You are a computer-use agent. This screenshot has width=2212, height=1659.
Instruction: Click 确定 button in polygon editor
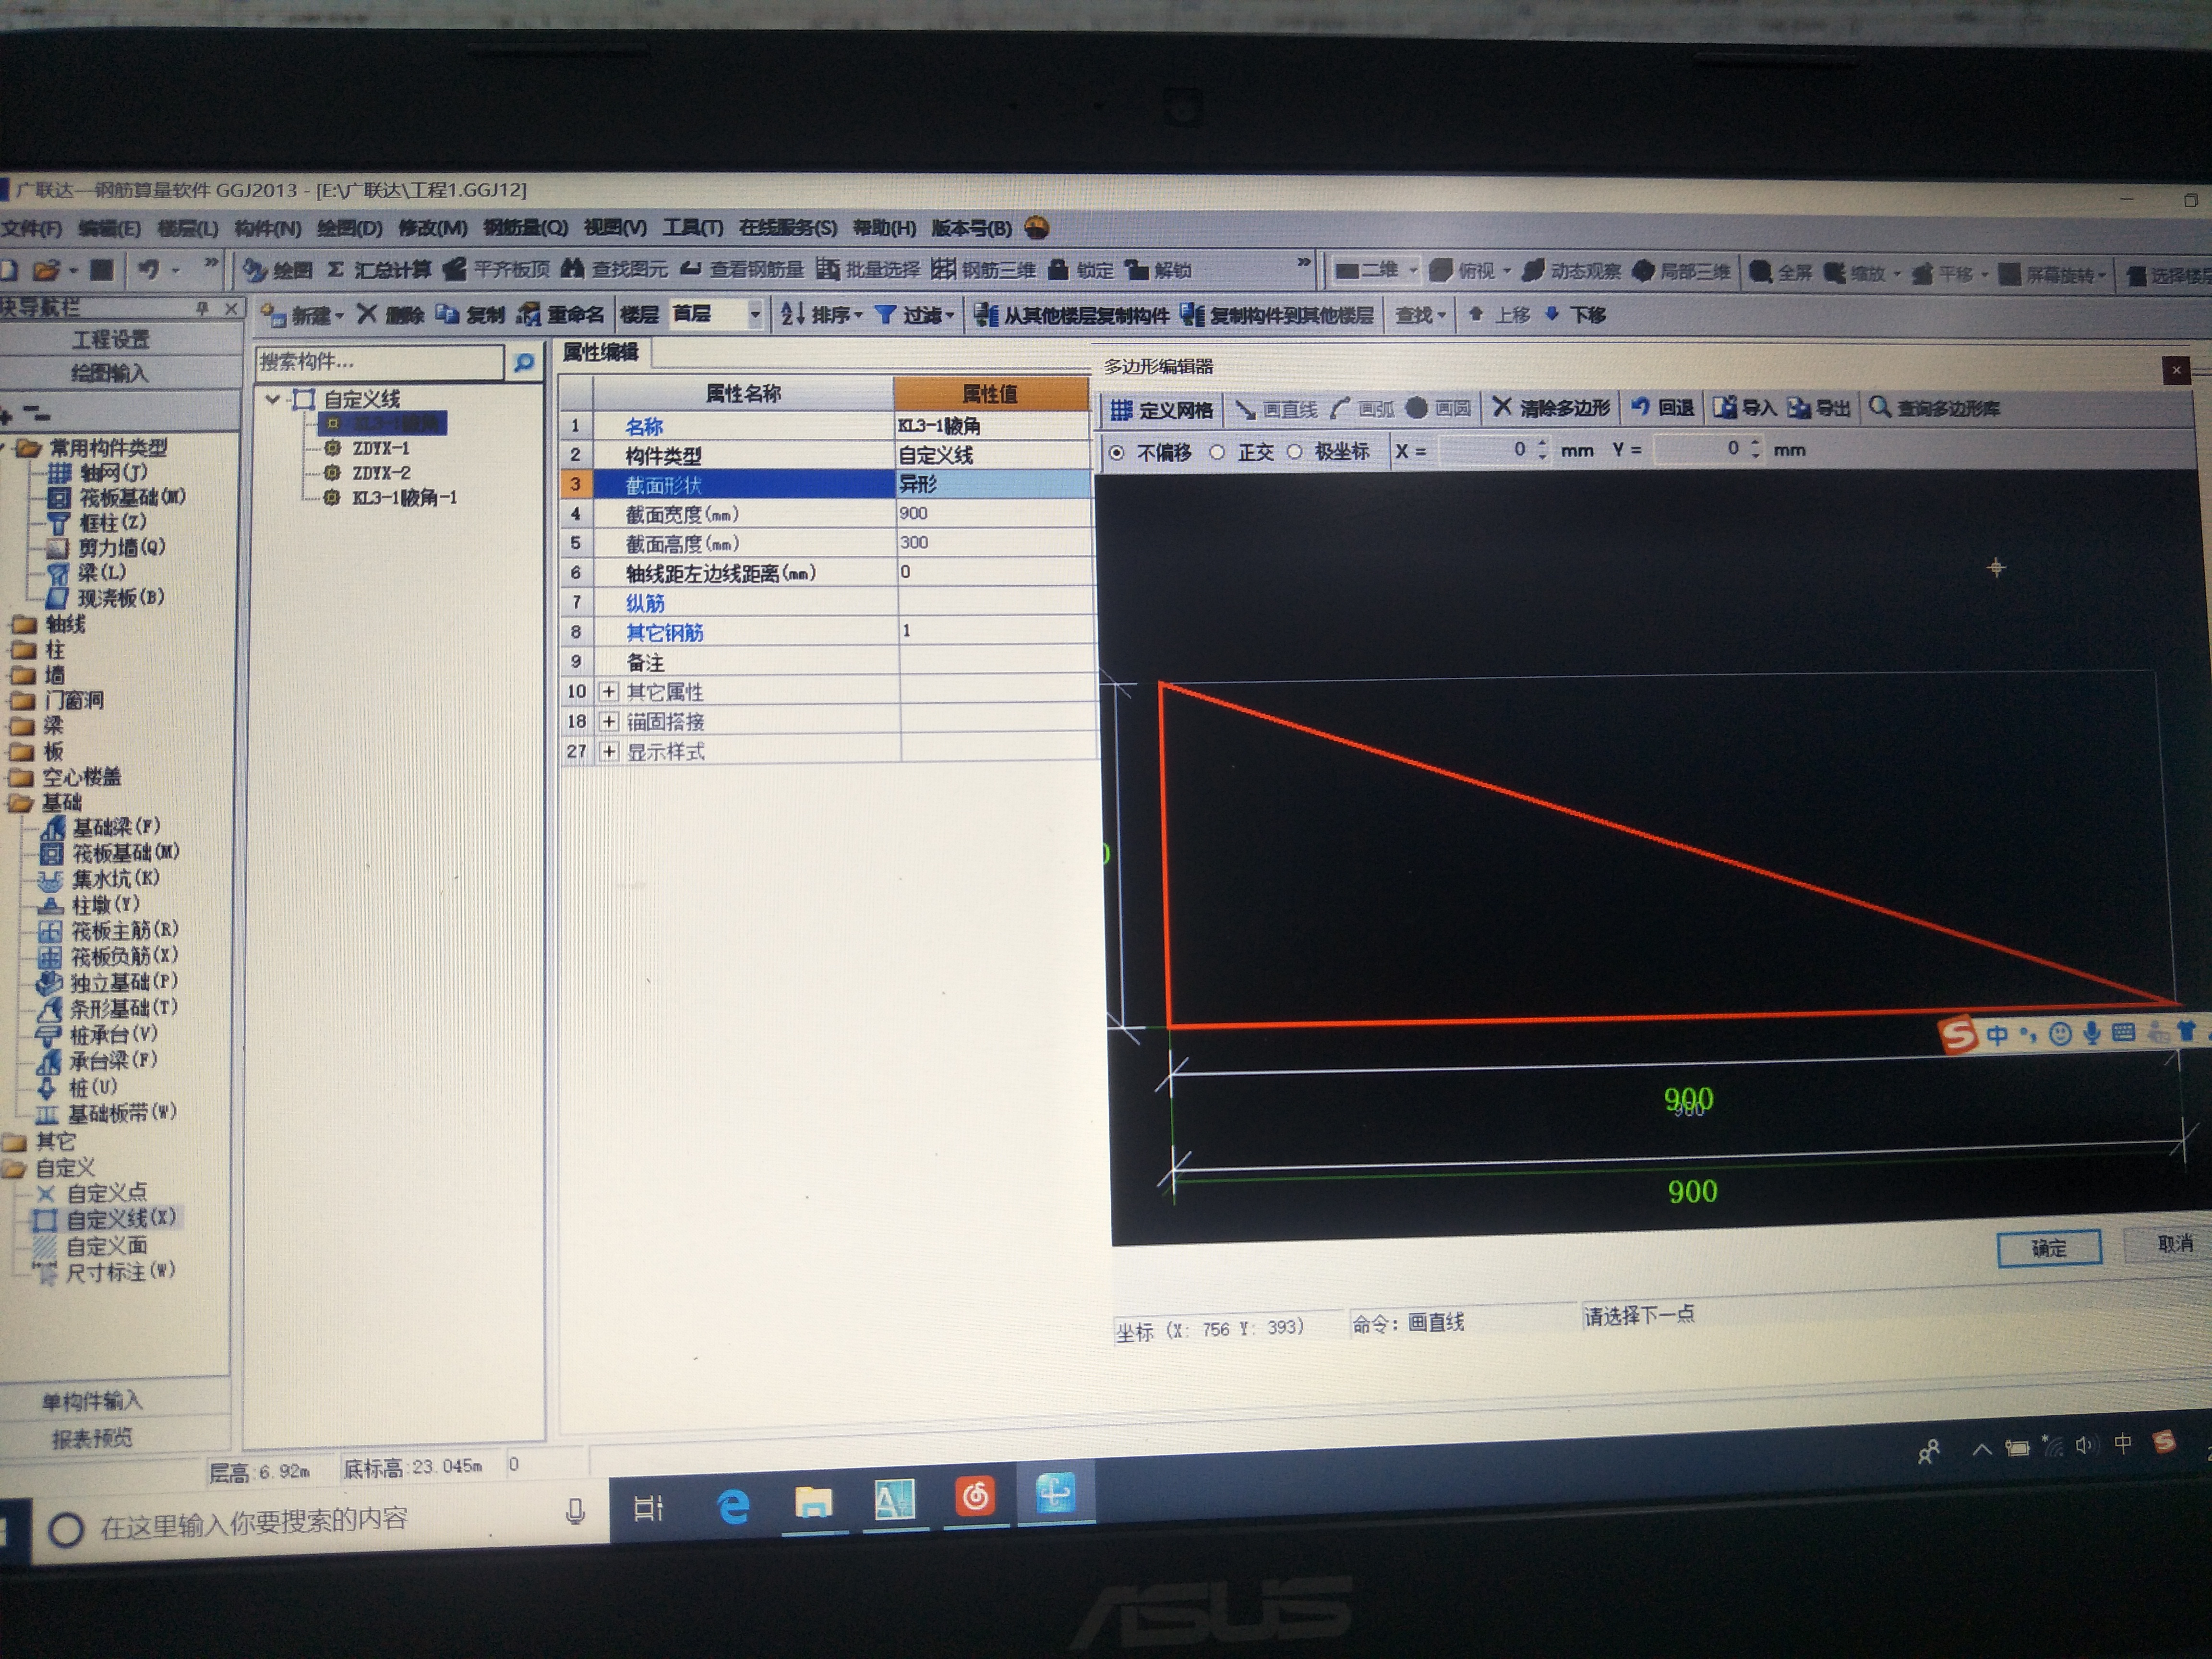[x=2048, y=1248]
